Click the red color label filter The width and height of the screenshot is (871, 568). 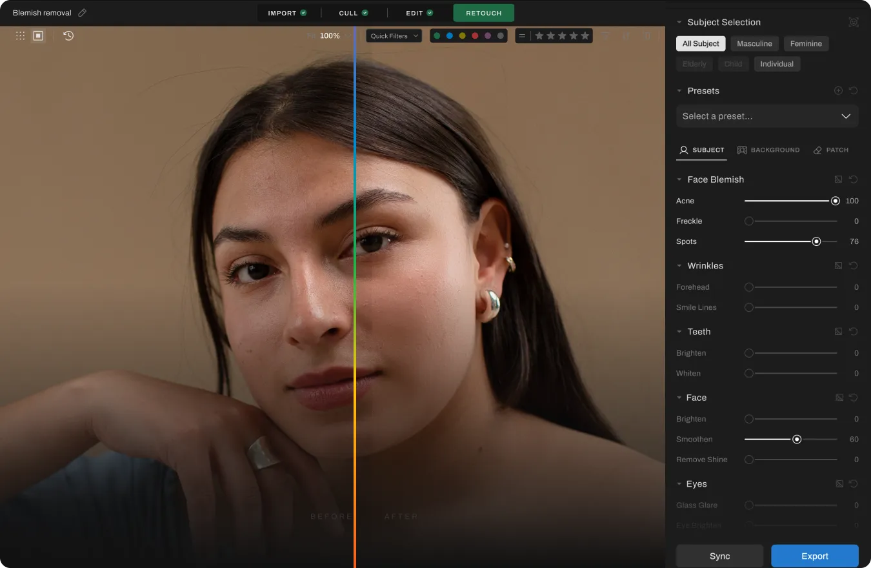tap(475, 36)
